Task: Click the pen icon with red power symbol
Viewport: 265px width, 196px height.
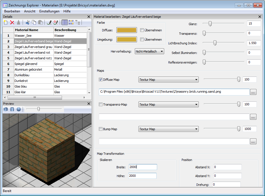Action: (55, 22)
